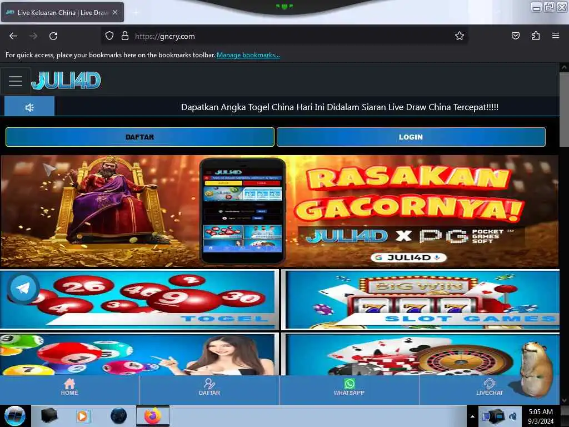
Task: Close the Live Keluaran China tab
Action: (x=115, y=12)
